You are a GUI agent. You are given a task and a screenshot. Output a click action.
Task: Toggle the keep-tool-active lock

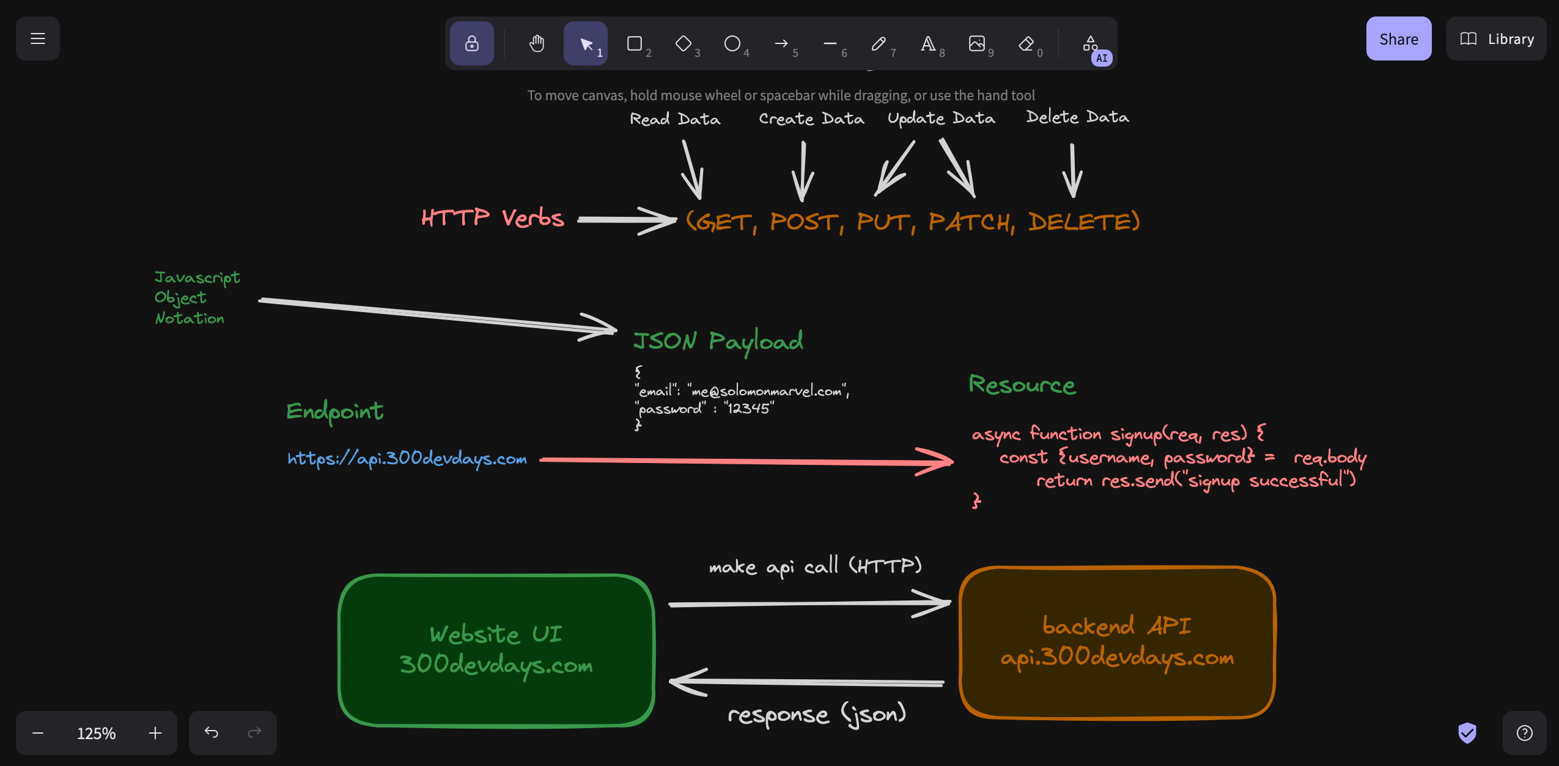(x=471, y=43)
